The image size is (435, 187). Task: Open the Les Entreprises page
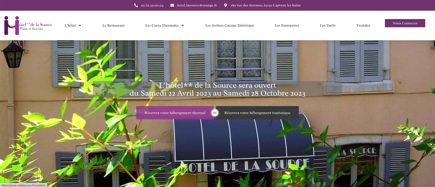pyautogui.click(x=287, y=25)
